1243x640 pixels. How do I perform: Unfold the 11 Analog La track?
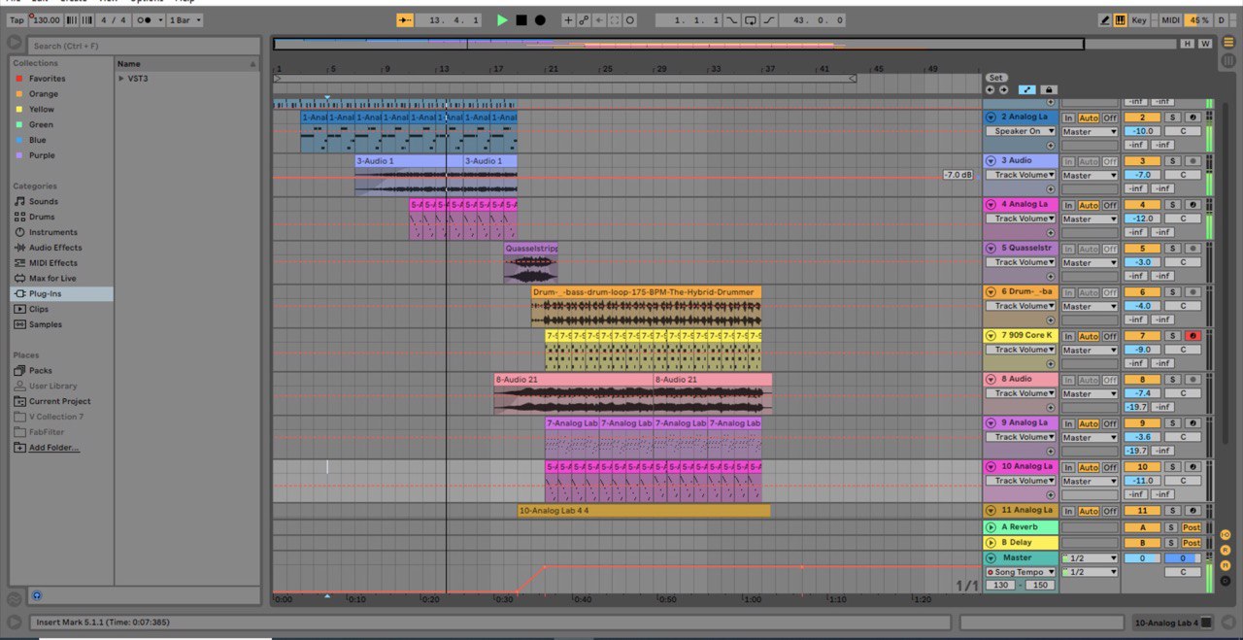coord(991,511)
